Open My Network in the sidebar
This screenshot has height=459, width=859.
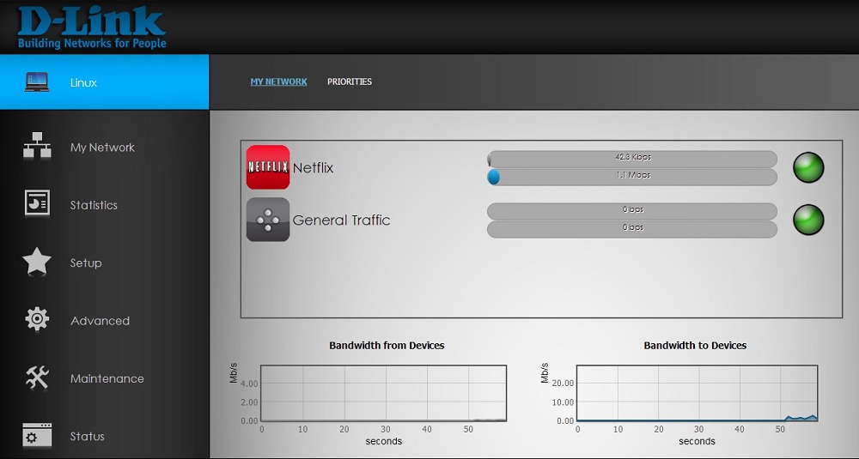pos(104,148)
